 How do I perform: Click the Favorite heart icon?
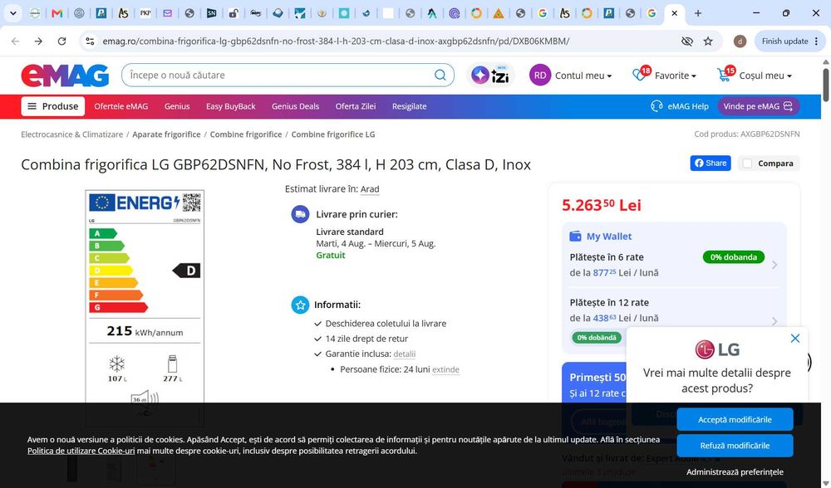click(x=641, y=75)
